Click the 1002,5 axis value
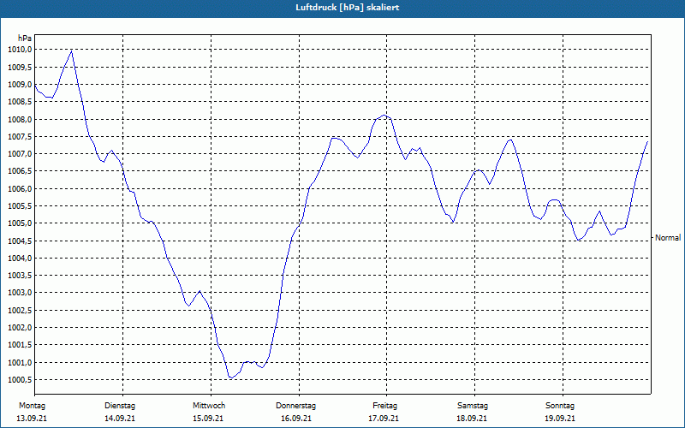Image resolution: width=685 pixels, height=428 pixels. (20, 310)
